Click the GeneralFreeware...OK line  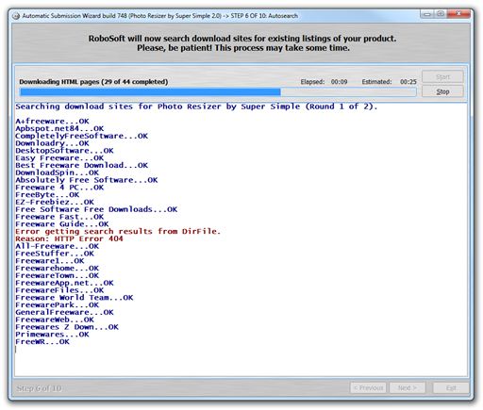tap(64, 312)
